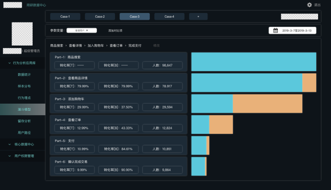The height and width of the screenshot is (190, 331).
Task: Expand the 用户权限管理 section
Action: pos(10,156)
